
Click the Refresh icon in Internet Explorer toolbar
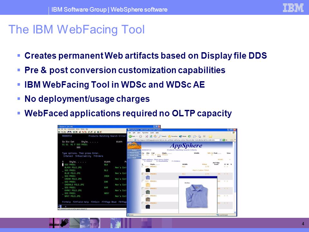(151, 136)
